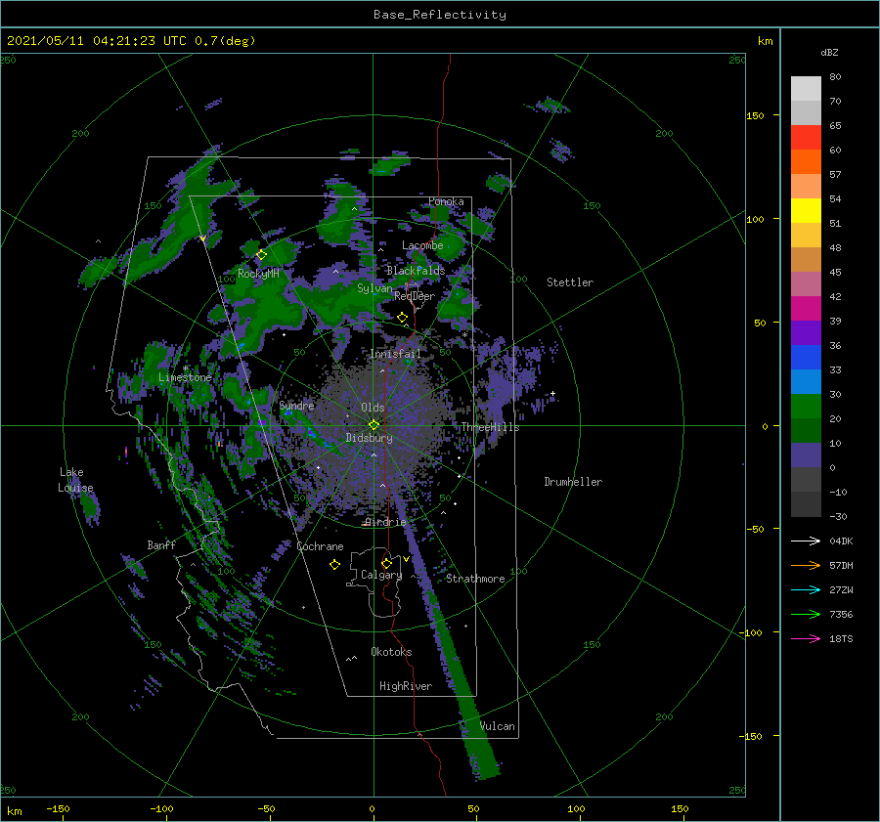Select the yellow diamond marker above Calgary label
Screen dimensions: 880x822
pos(386,563)
